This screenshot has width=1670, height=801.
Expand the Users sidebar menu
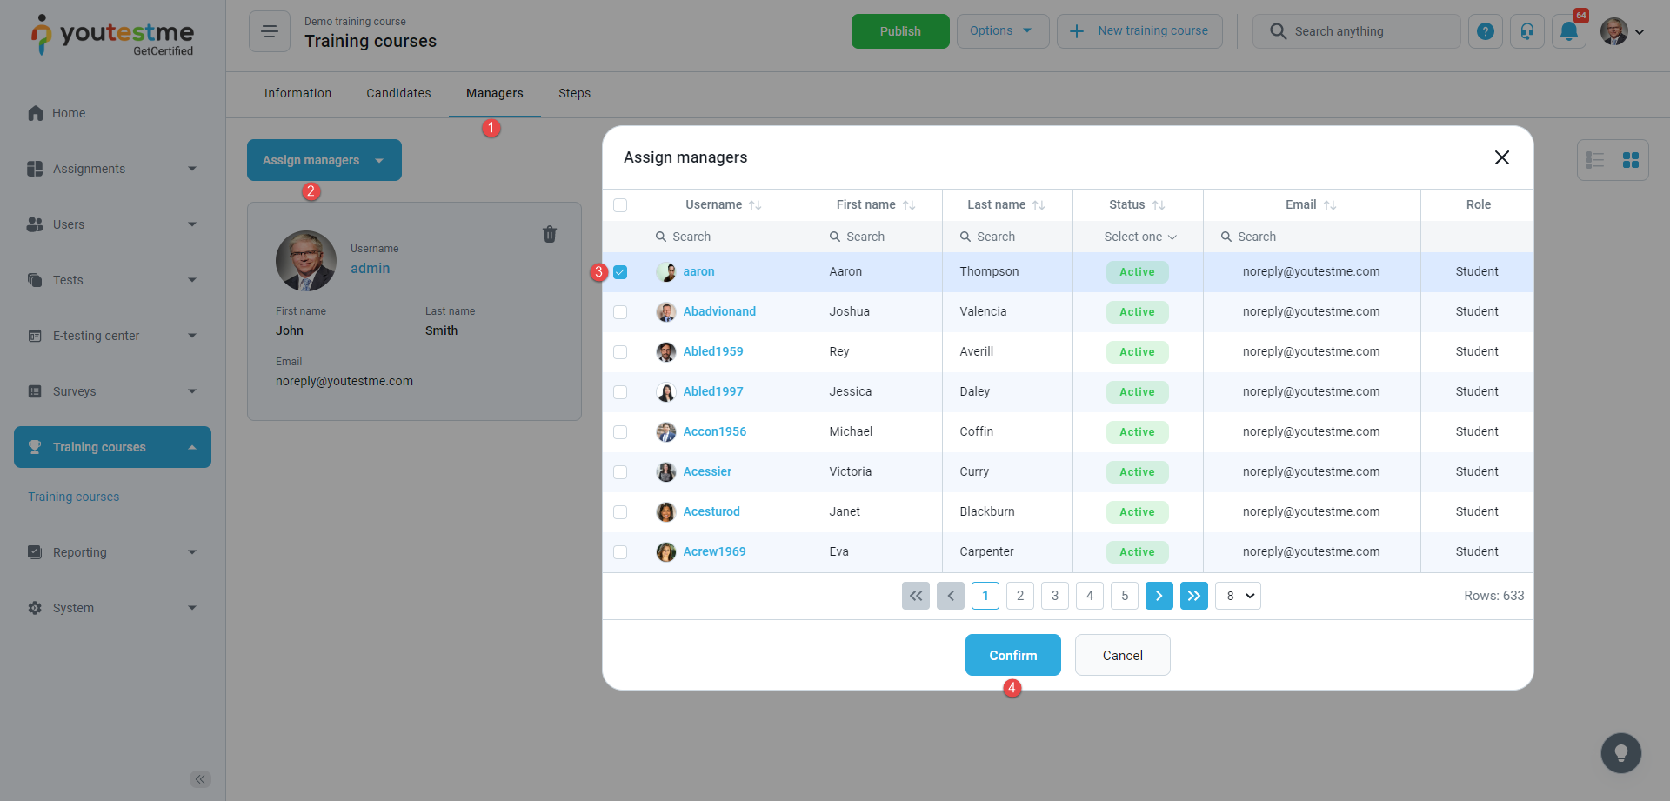tap(112, 224)
